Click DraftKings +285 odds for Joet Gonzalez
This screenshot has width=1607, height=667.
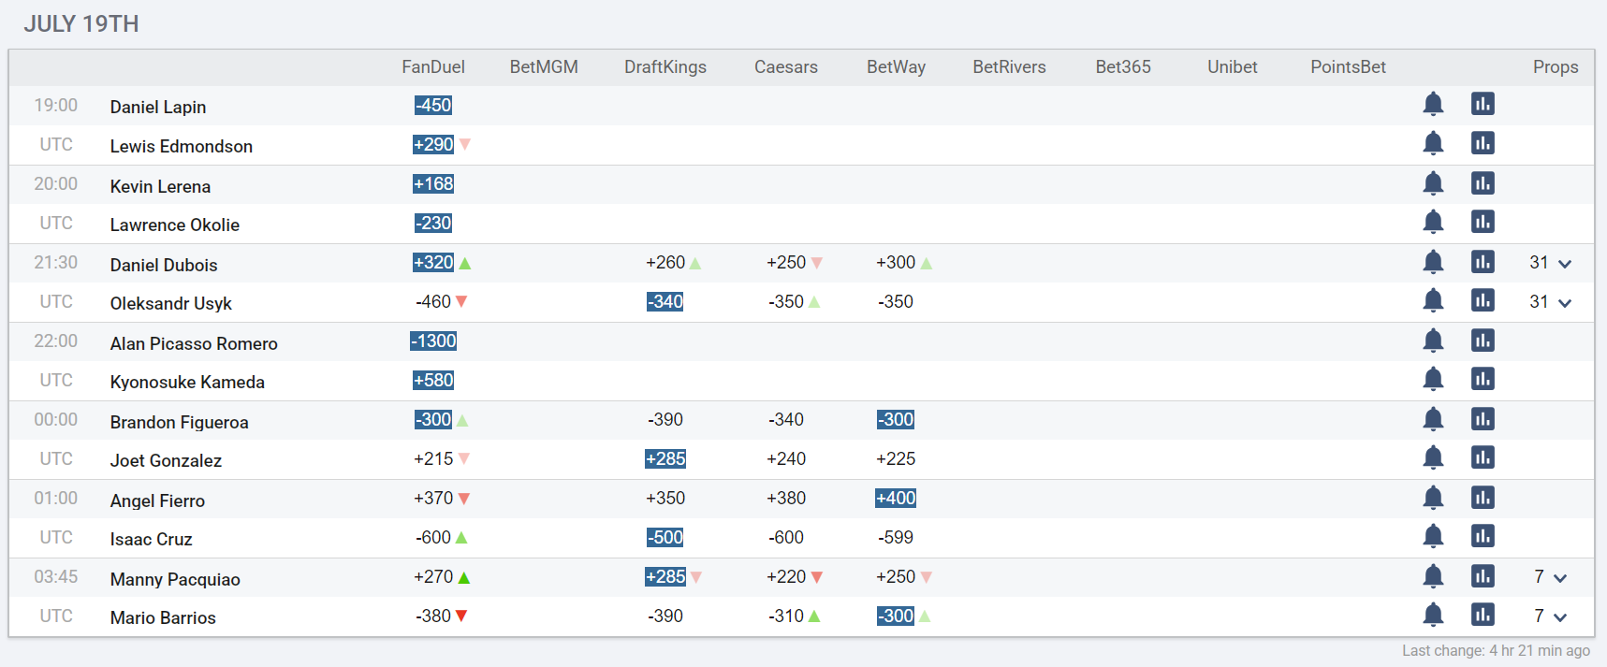coord(665,458)
